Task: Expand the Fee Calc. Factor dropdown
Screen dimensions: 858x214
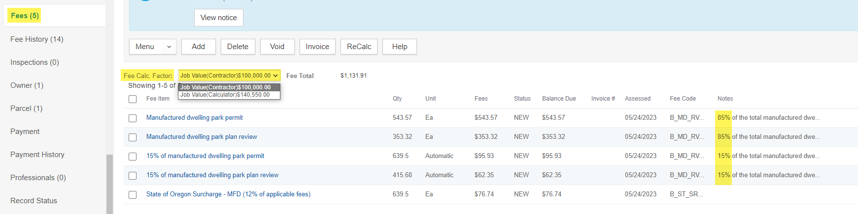Action: [x=229, y=76]
